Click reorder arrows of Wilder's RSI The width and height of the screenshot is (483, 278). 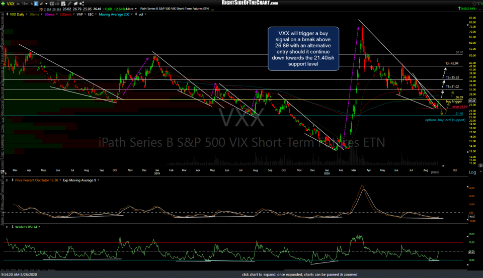tap(12, 227)
